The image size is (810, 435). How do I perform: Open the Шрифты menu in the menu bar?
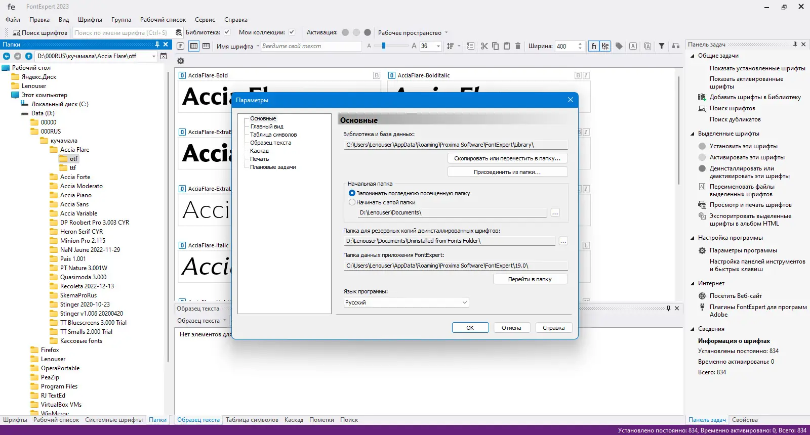[x=90, y=20]
